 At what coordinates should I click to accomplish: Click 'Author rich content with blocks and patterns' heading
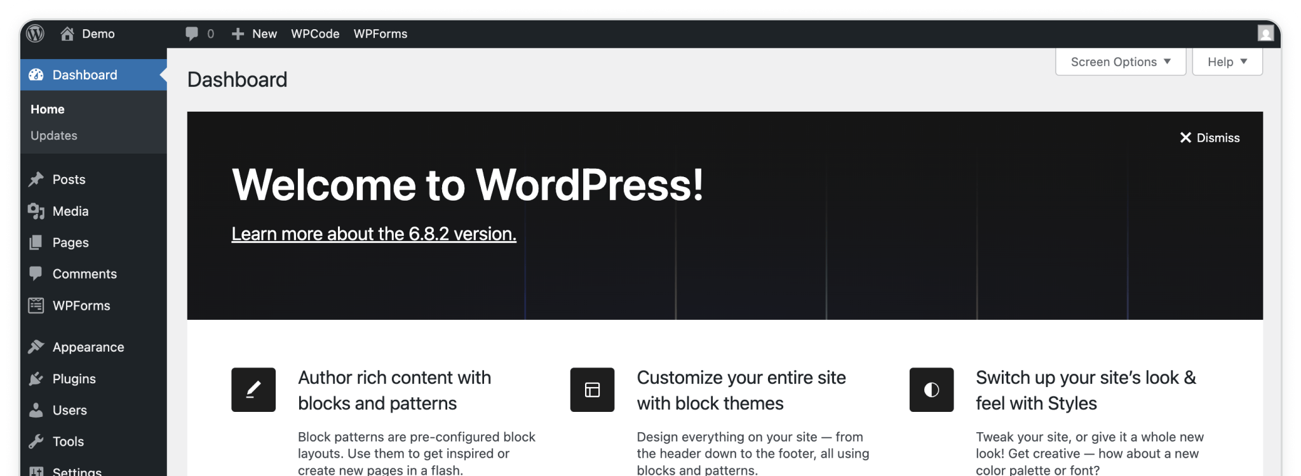pyautogui.click(x=394, y=390)
